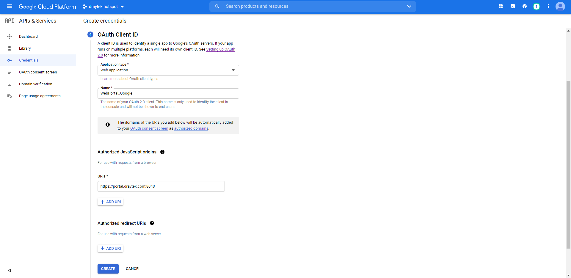View the notifications badge showing 1

coord(537,6)
